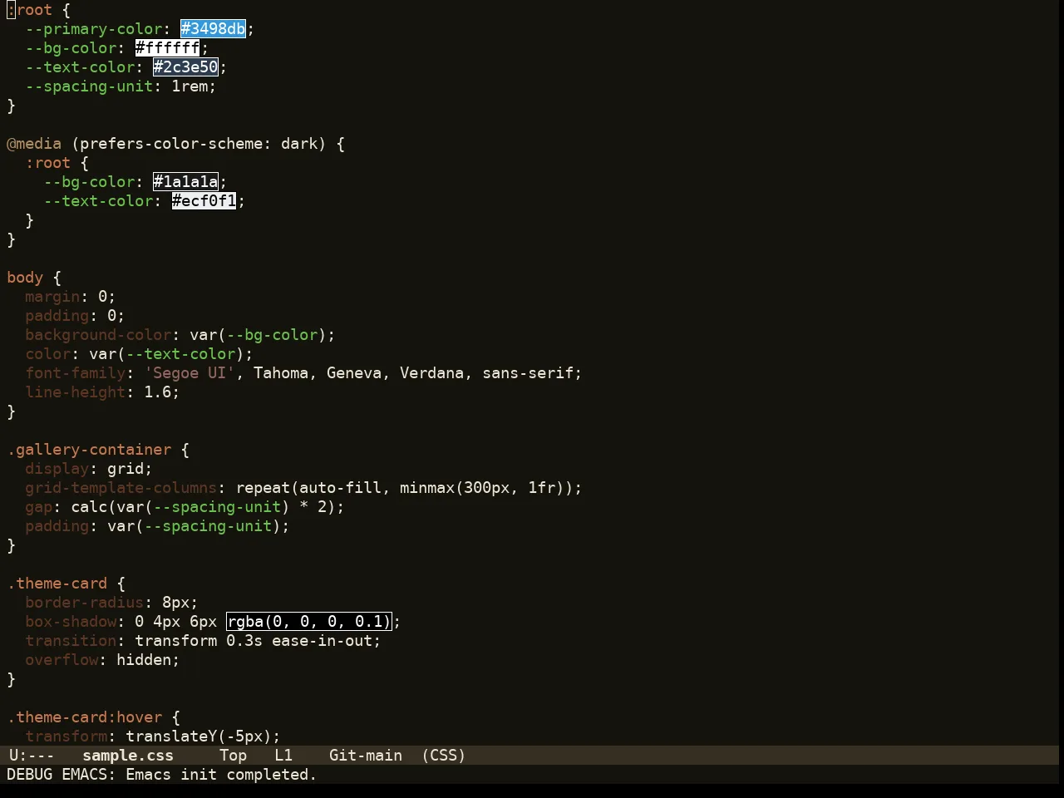Image resolution: width=1064 pixels, height=798 pixels.
Task: Click the 'padding' property in gallery-container
Action: (57, 526)
